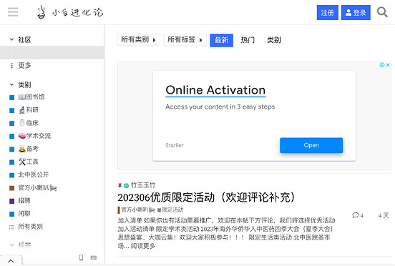
Task: Switch to the 热门 tab
Action: click(x=248, y=40)
